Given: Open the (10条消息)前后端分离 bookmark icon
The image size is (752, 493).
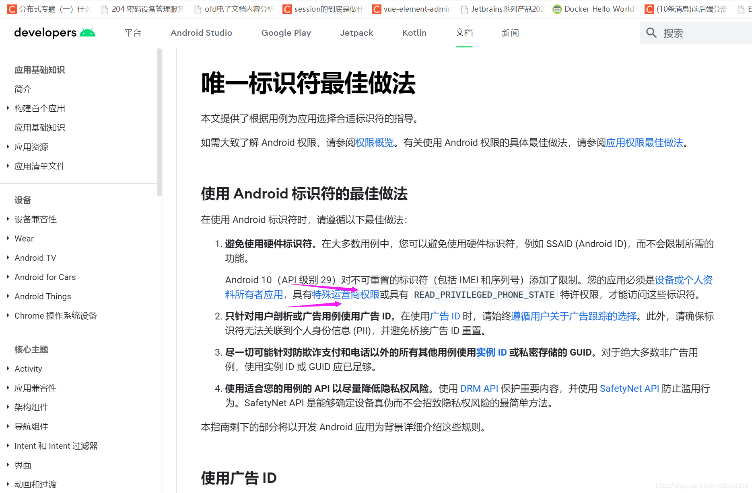Looking at the screenshot, I should (649, 9).
